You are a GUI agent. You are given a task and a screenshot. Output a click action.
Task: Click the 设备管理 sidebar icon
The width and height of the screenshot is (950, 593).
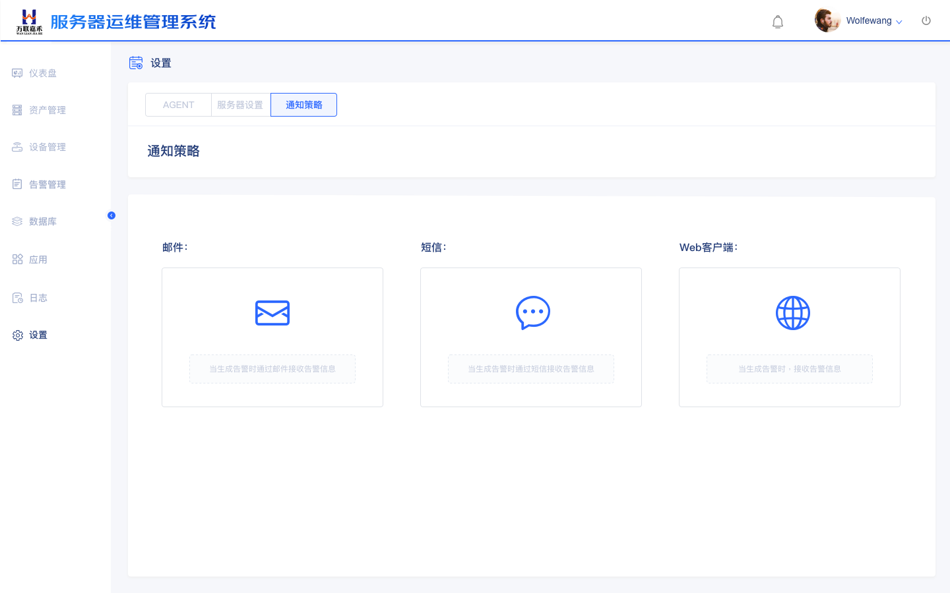point(17,147)
